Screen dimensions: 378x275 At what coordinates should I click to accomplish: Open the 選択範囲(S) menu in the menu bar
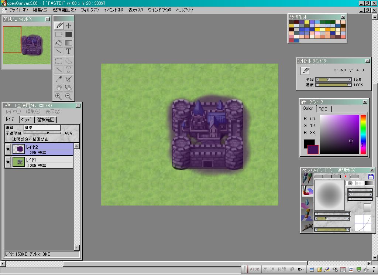64,10
